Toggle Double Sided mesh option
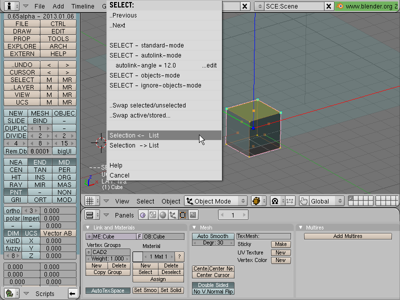This screenshot has width=400, height=300. (x=213, y=285)
